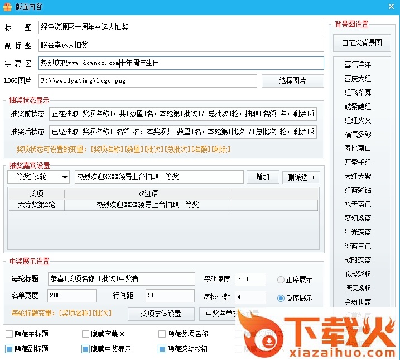The width and height of the screenshot is (400, 360).
Task: Click the 副标题 text field
Action: click(x=181, y=45)
